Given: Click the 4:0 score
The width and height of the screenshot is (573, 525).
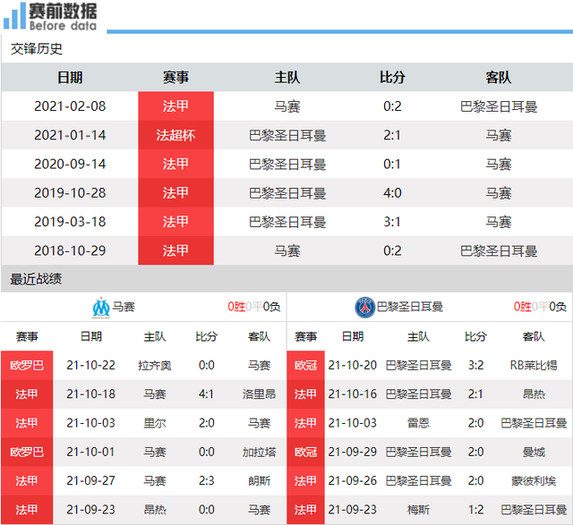Looking at the screenshot, I should pyautogui.click(x=392, y=193).
